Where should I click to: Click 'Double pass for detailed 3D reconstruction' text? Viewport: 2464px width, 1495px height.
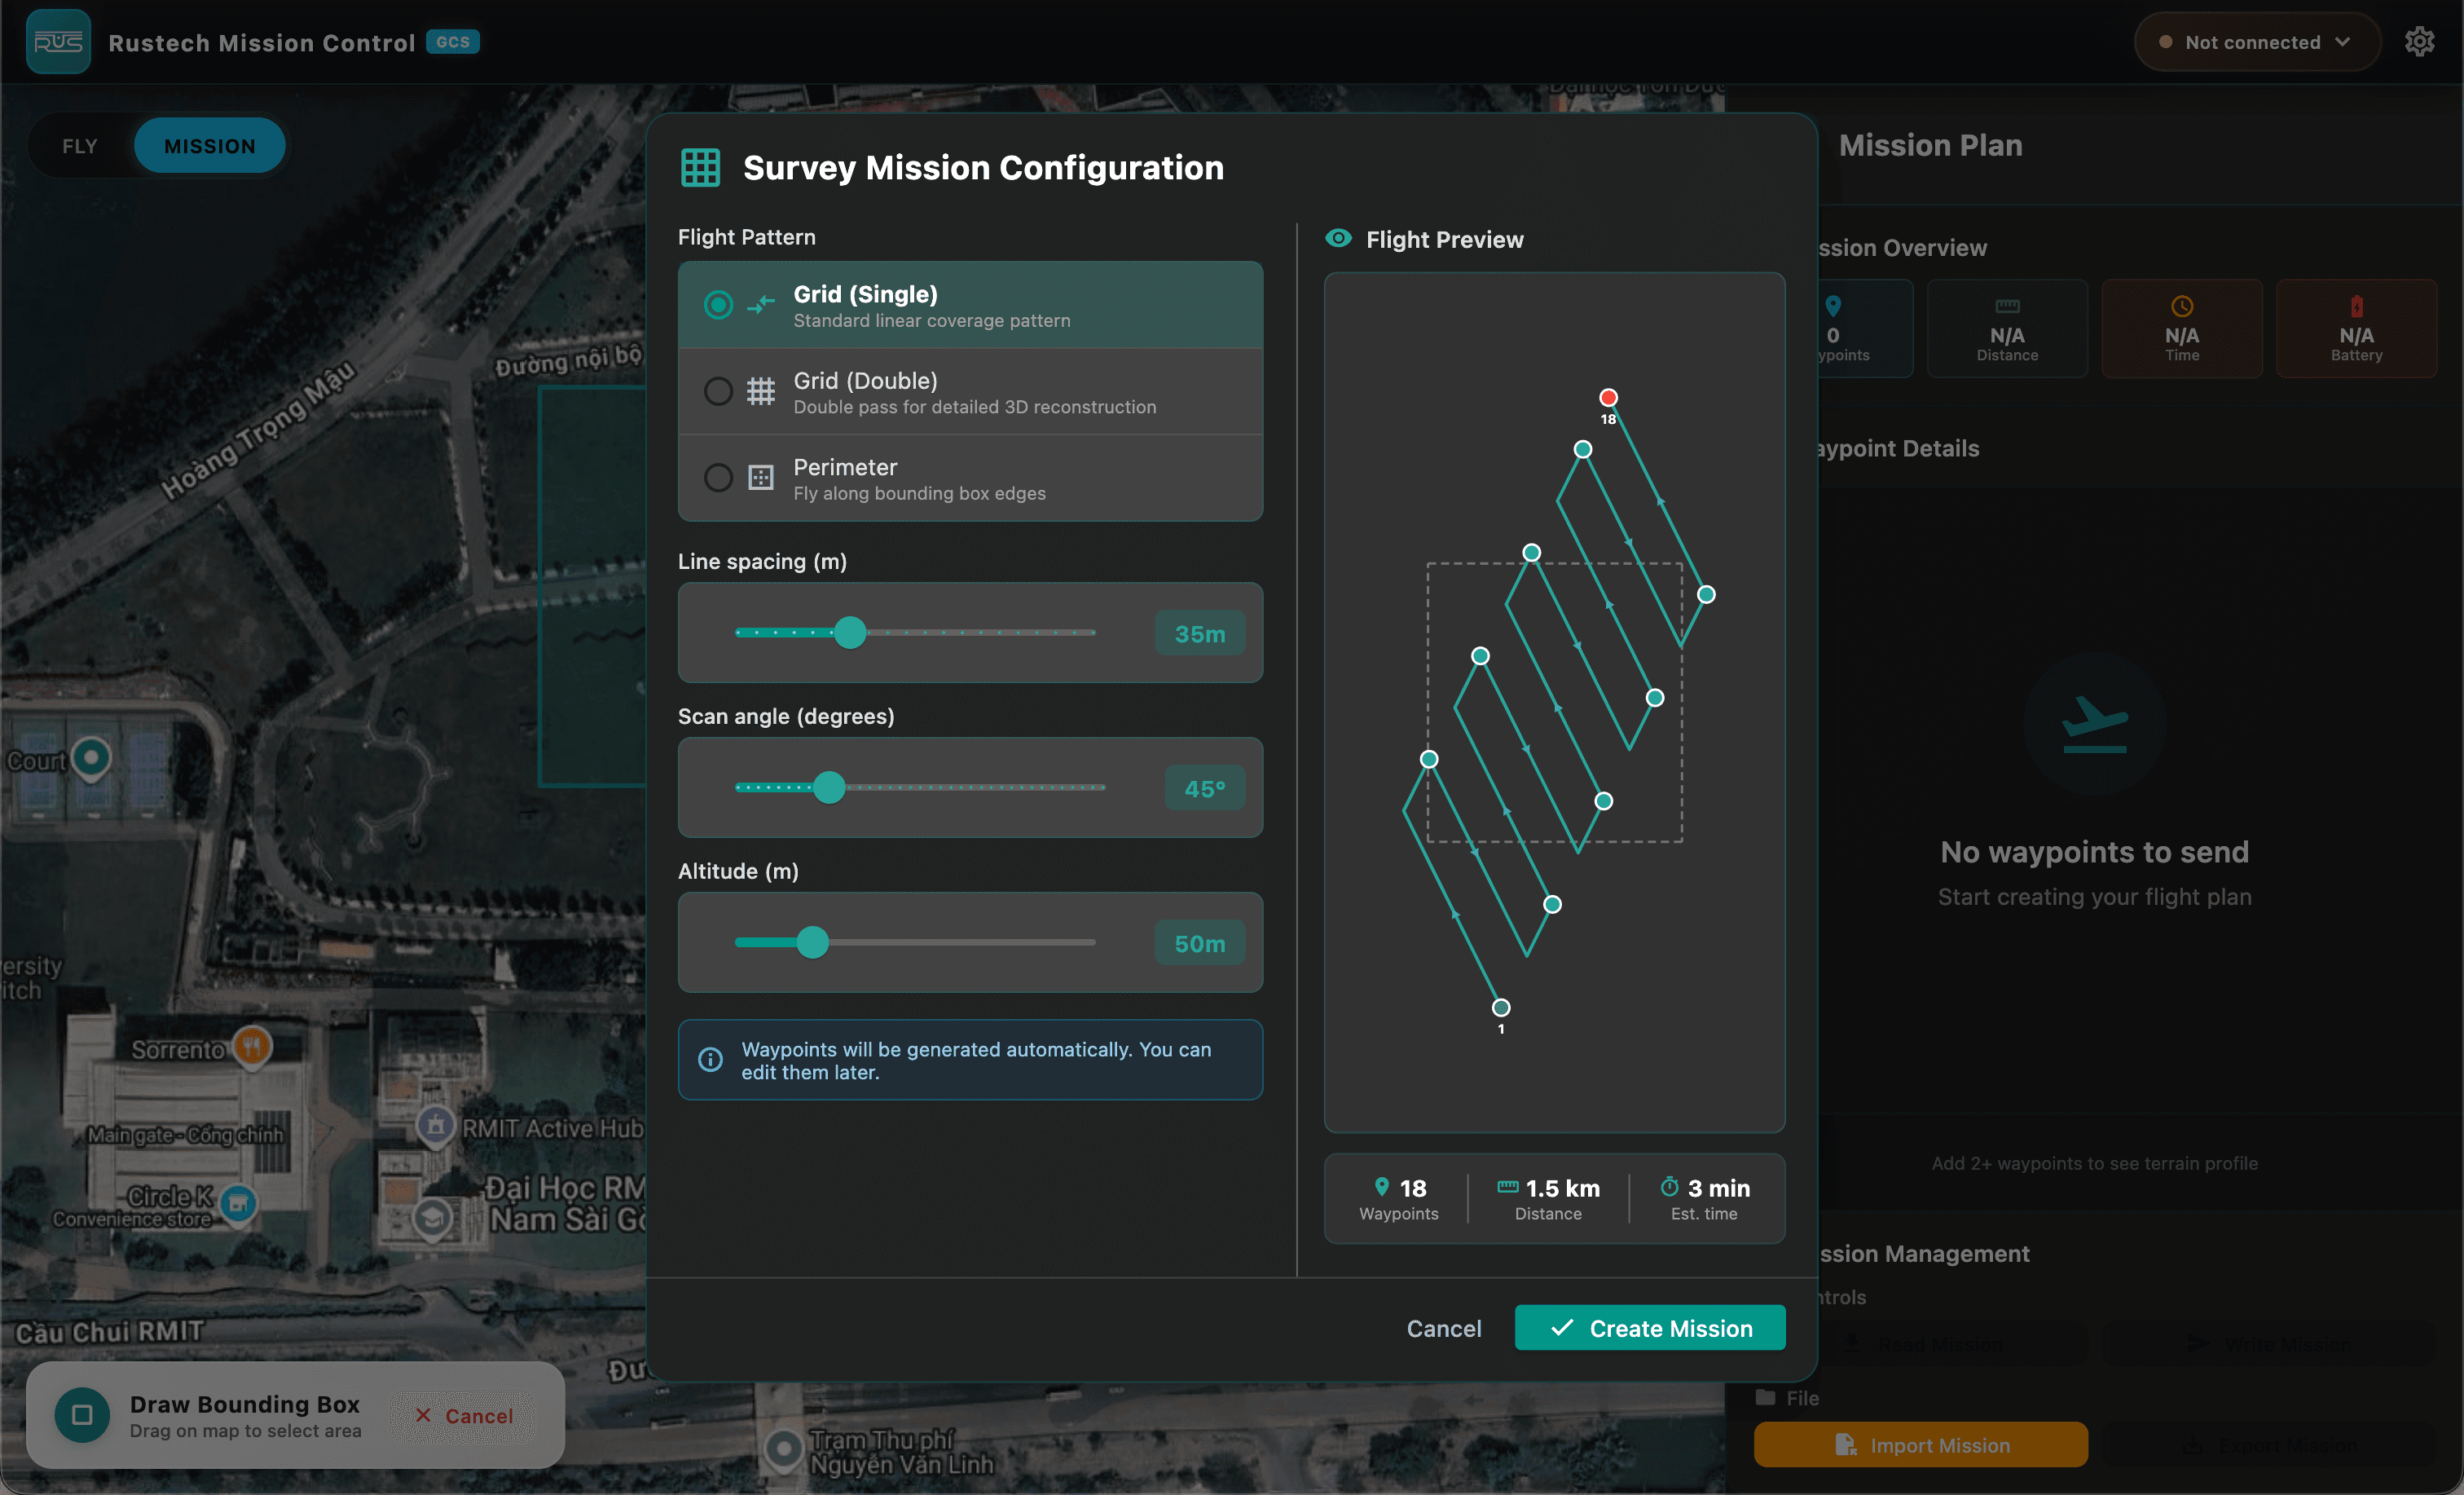[974, 406]
